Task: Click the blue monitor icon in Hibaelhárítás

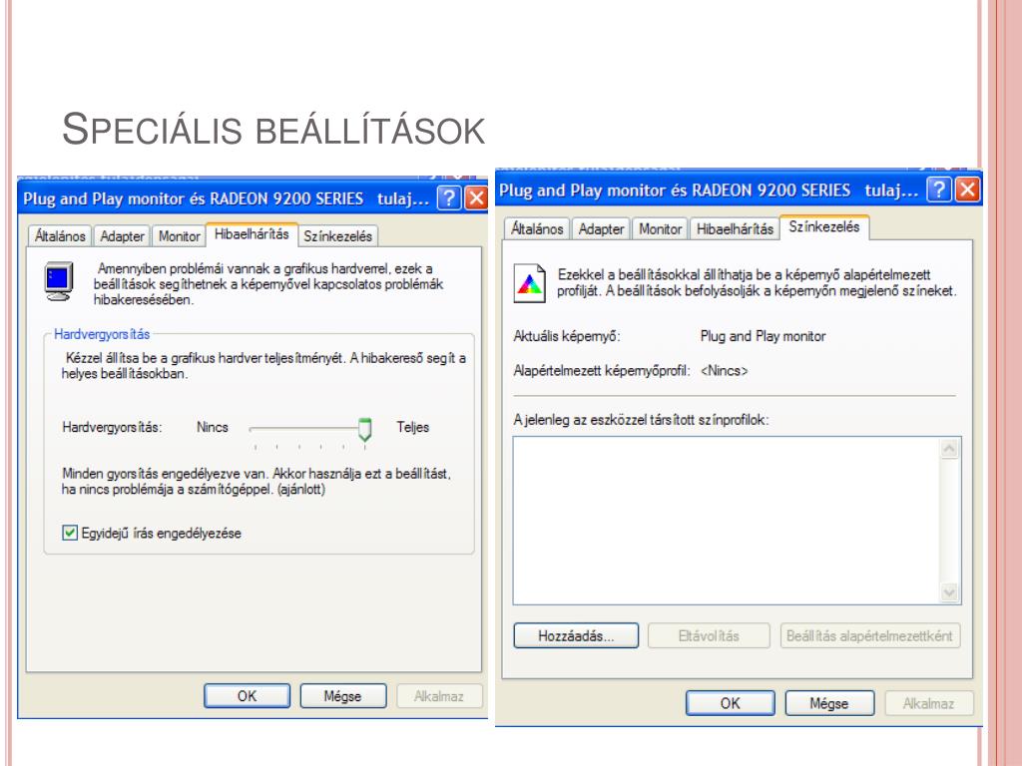Action: coord(58,281)
